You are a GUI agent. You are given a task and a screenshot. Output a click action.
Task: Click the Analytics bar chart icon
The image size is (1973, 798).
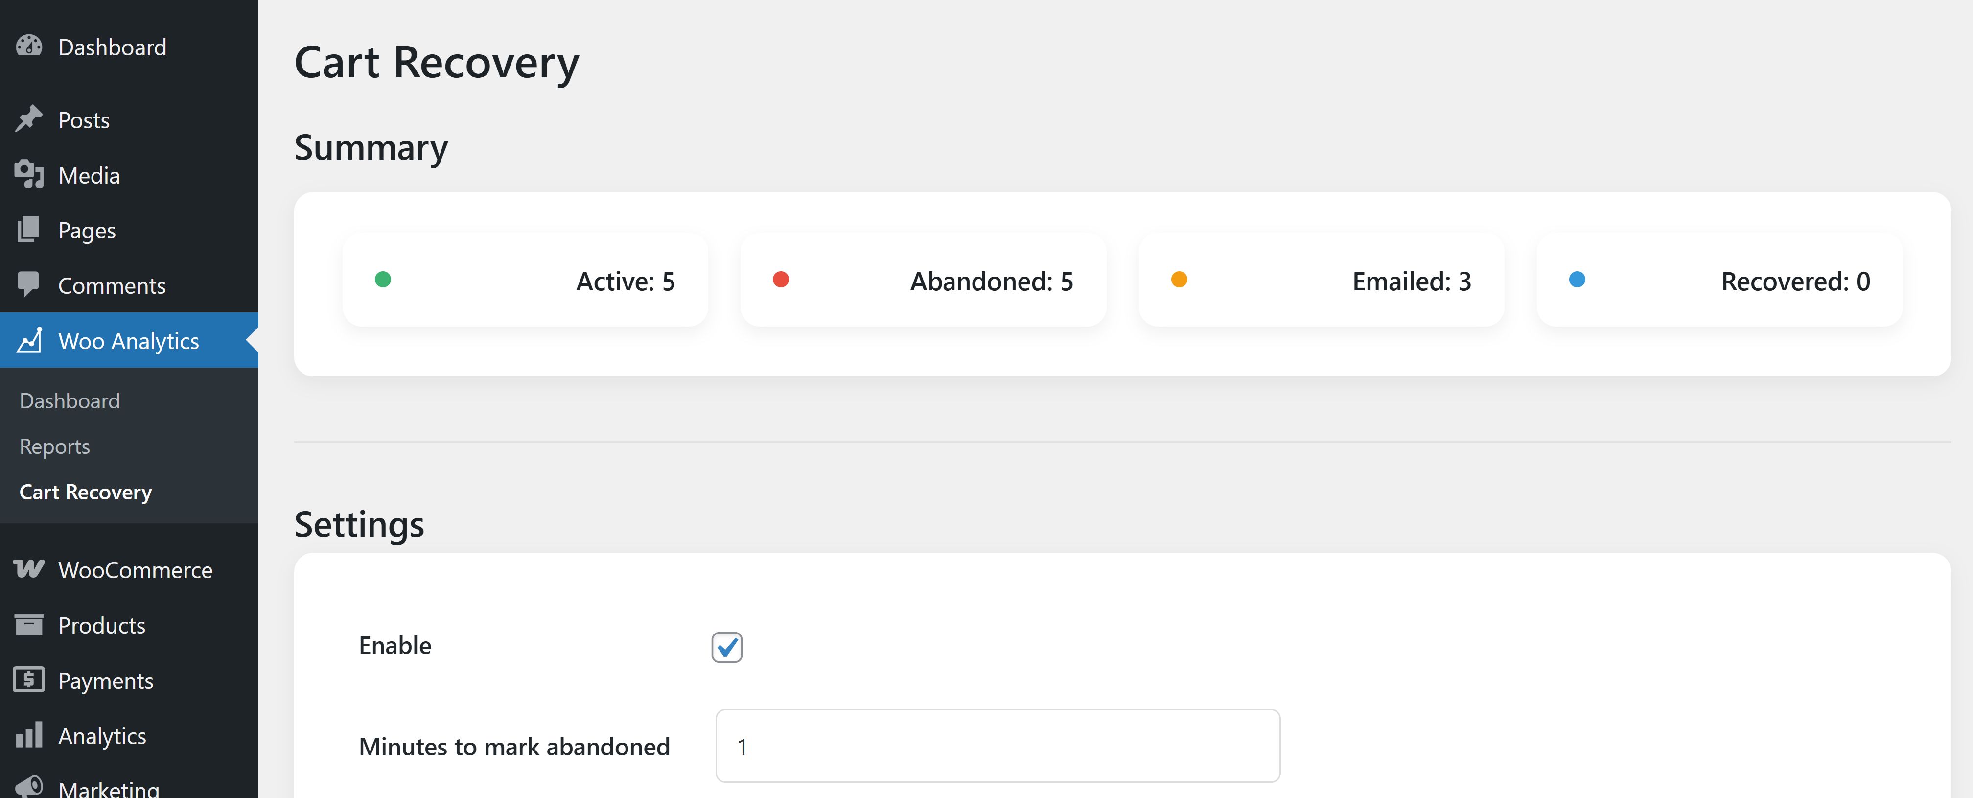coord(29,735)
